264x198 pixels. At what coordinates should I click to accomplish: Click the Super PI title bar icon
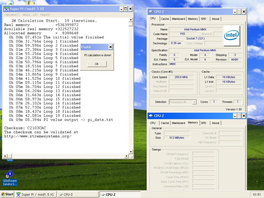(6, 9)
